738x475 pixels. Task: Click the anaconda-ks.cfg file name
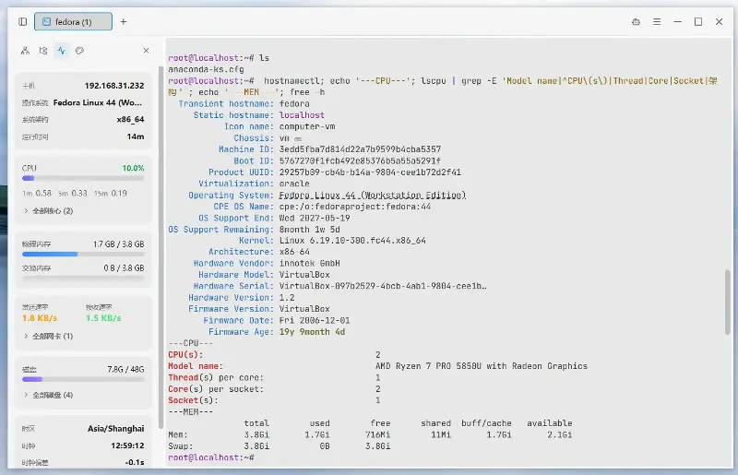(x=206, y=69)
